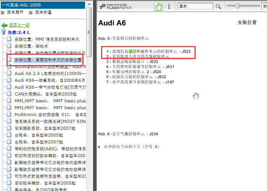The height and width of the screenshot is (191, 267).
Task: Click the FlashPaper search field containing 显示
Action: 195,6
